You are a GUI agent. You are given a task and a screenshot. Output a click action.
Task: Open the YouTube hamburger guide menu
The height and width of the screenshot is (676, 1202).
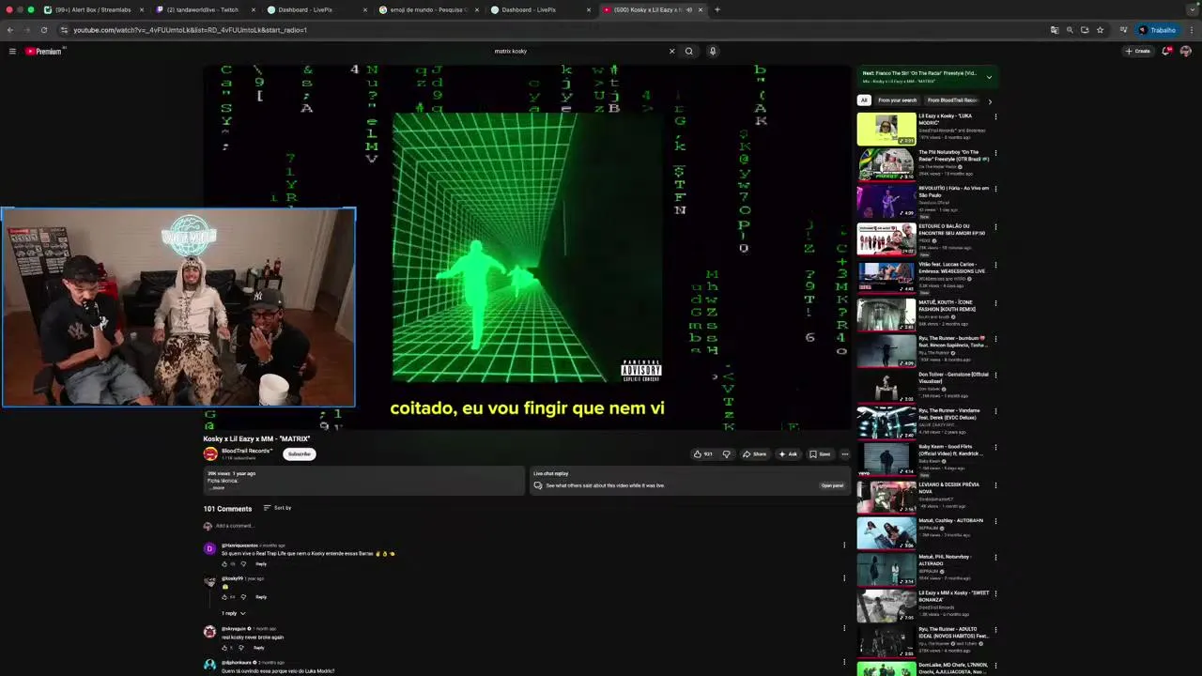[12, 51]
